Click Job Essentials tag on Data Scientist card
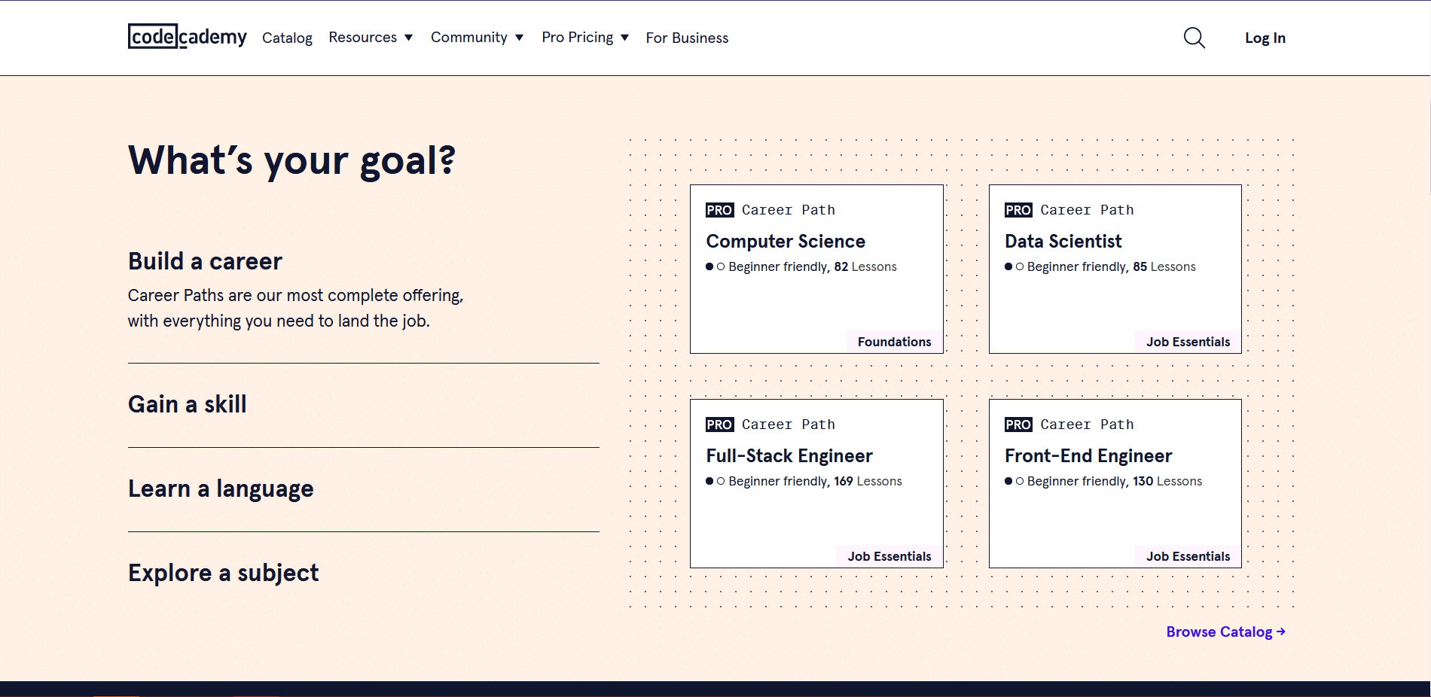 1188,342
